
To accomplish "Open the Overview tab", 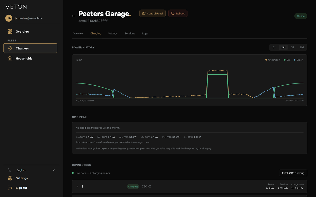I will pos(78,33).
